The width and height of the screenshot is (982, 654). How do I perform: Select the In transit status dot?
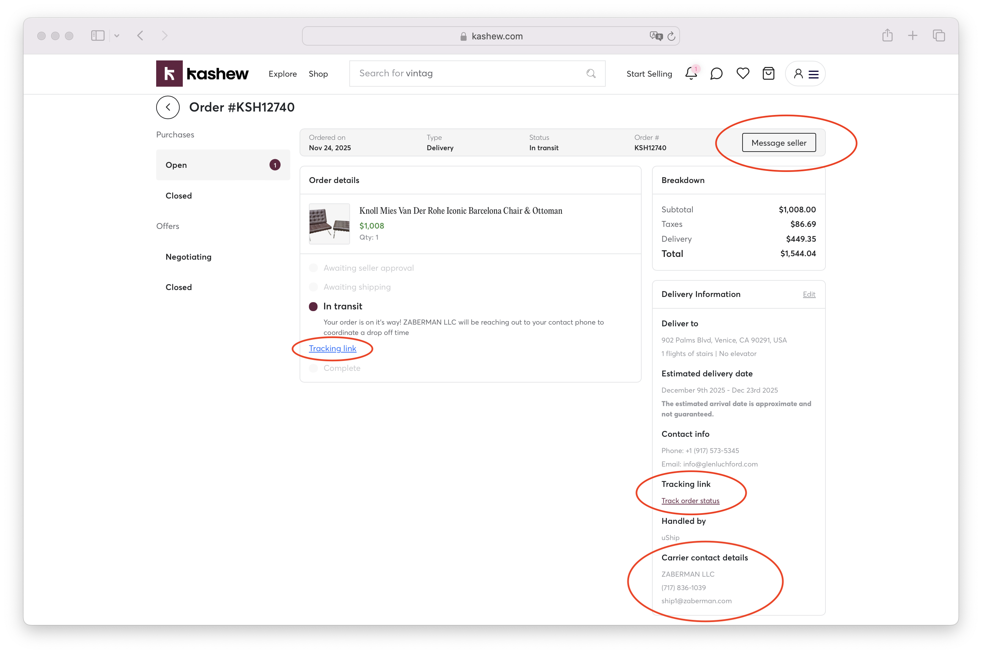(313, 307)
